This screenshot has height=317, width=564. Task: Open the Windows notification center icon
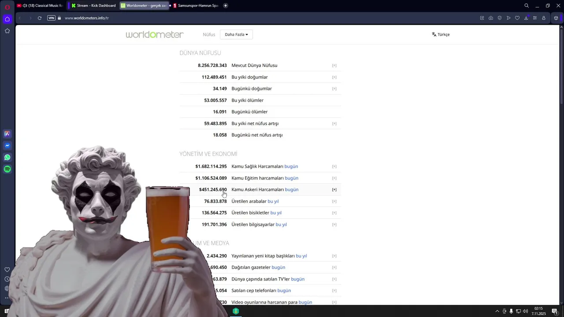(x=554, y=311)
